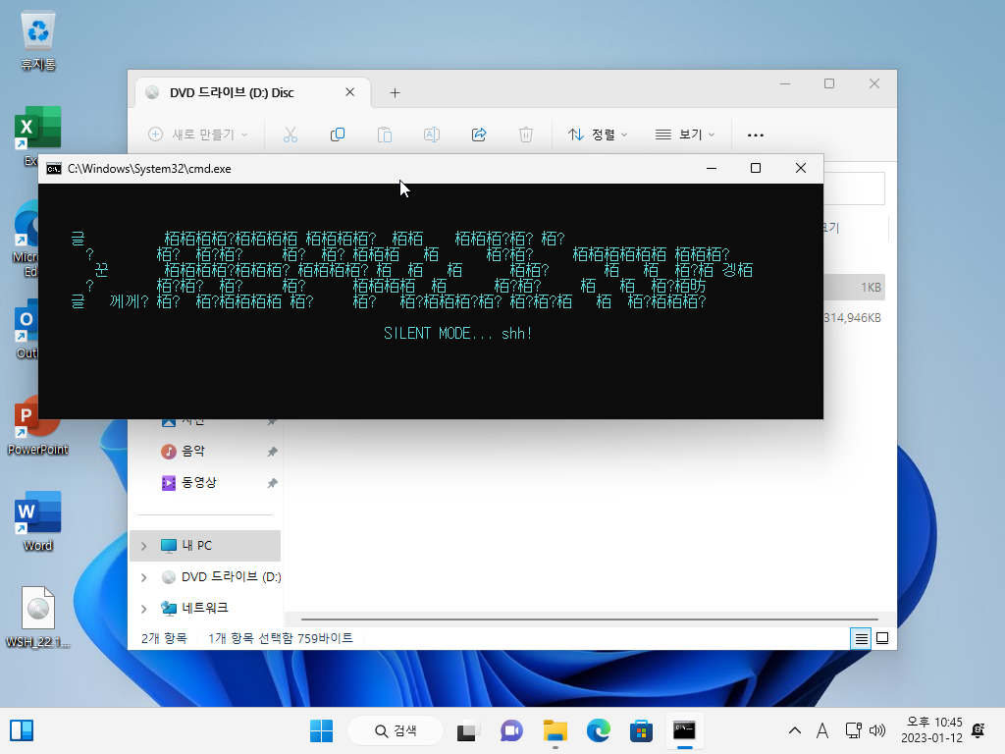Expand the DVD 드라이브 (D:) tree node
The height and width of the screenshot is (754, 1005).
click(143, 577)
